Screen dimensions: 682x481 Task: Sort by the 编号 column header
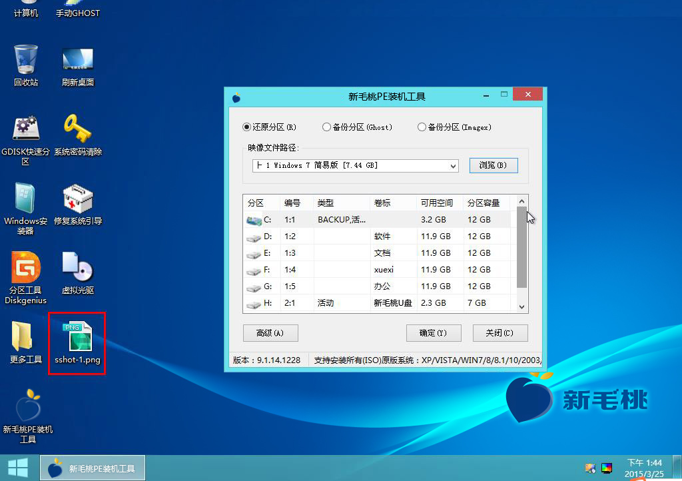[x=297, y=203]
